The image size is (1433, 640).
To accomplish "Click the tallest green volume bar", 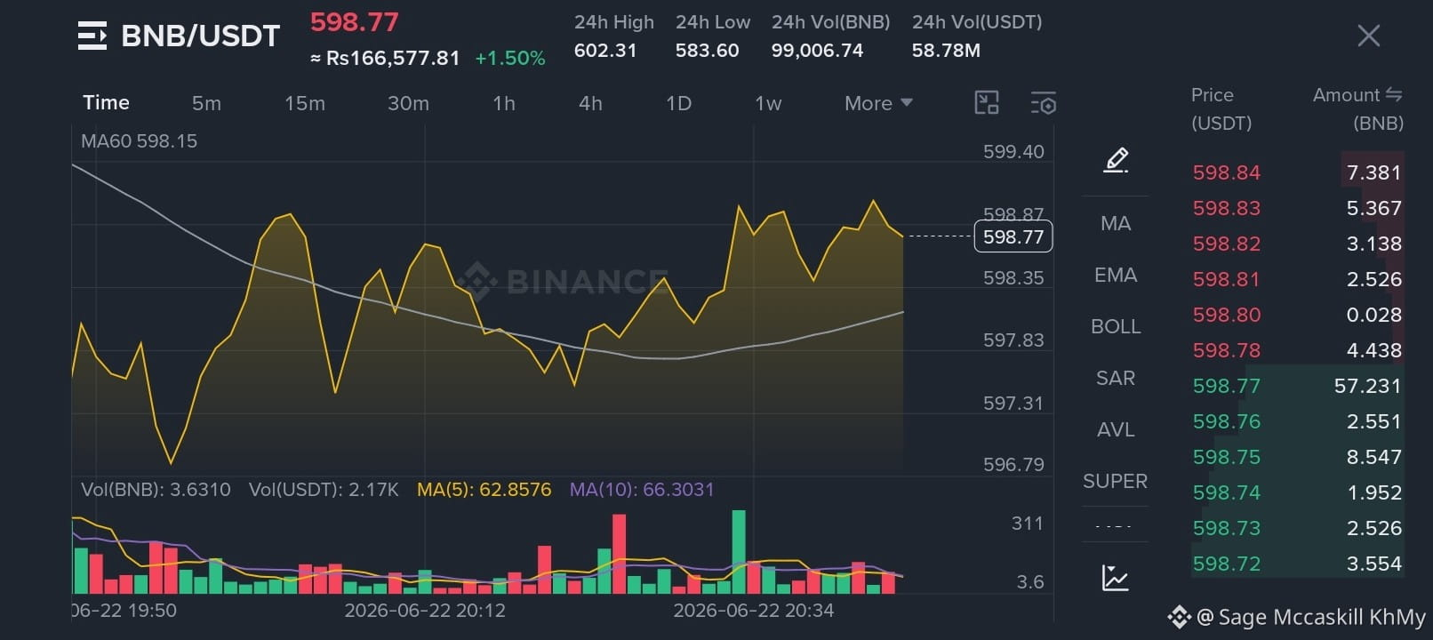I will 739,552.
